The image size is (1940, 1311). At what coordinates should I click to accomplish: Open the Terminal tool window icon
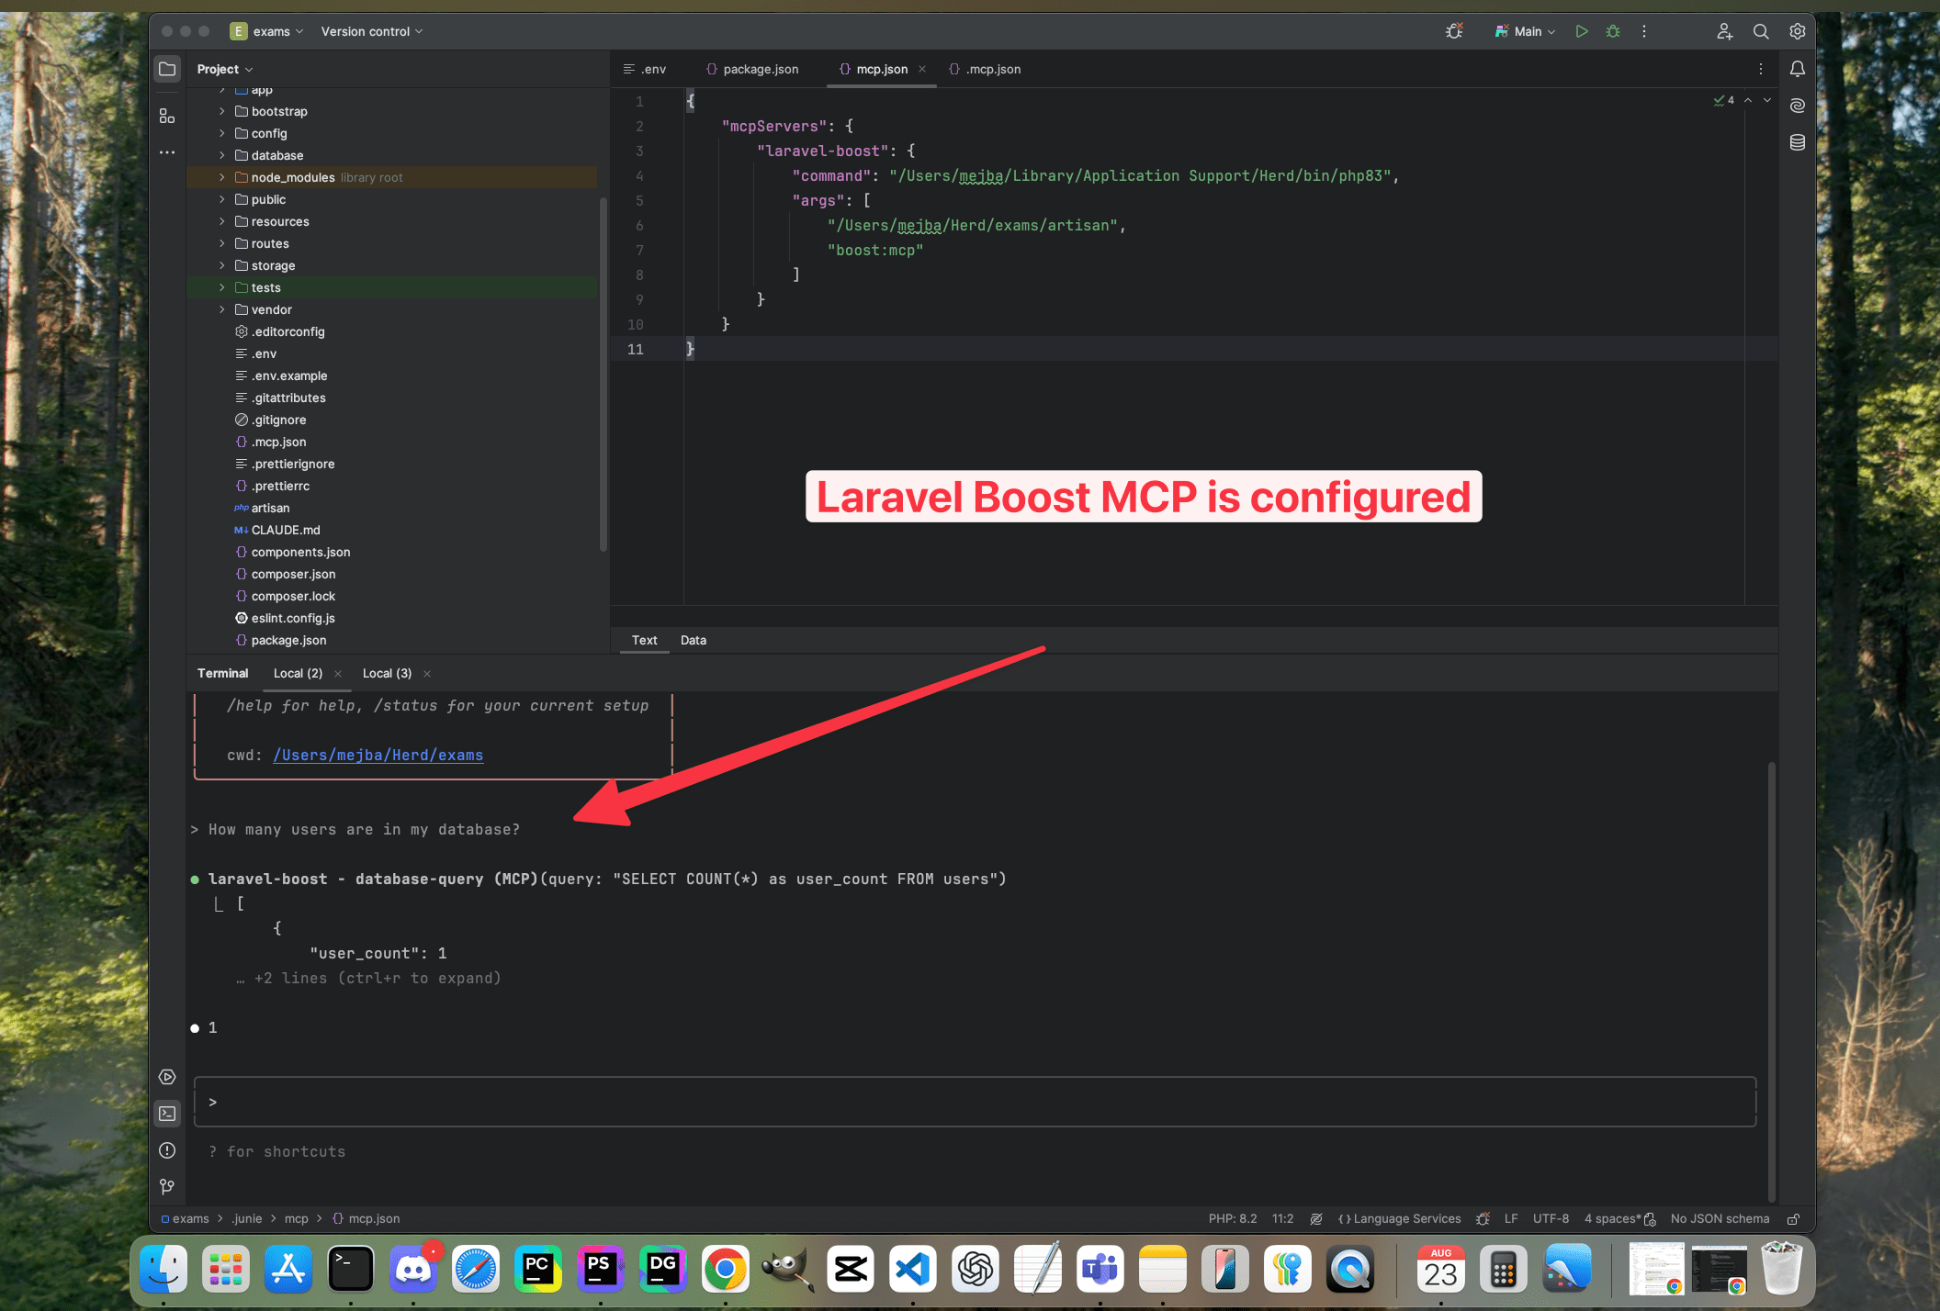click(x=167, y=1114)
